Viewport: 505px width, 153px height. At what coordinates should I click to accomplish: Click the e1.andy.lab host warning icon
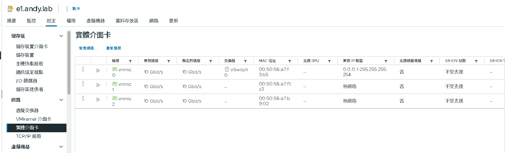(x=10, y=9)
